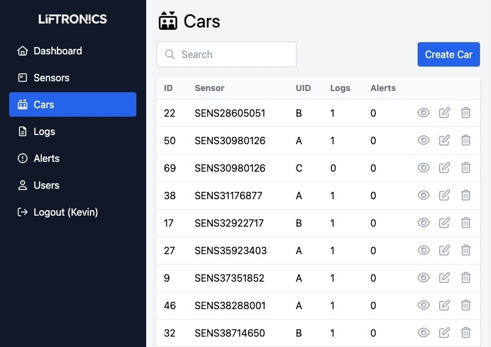Image resolution: width=491 pixels, height=347 pixels.
Task: Click the edit icon for car 22
Action: click(445, 113)
